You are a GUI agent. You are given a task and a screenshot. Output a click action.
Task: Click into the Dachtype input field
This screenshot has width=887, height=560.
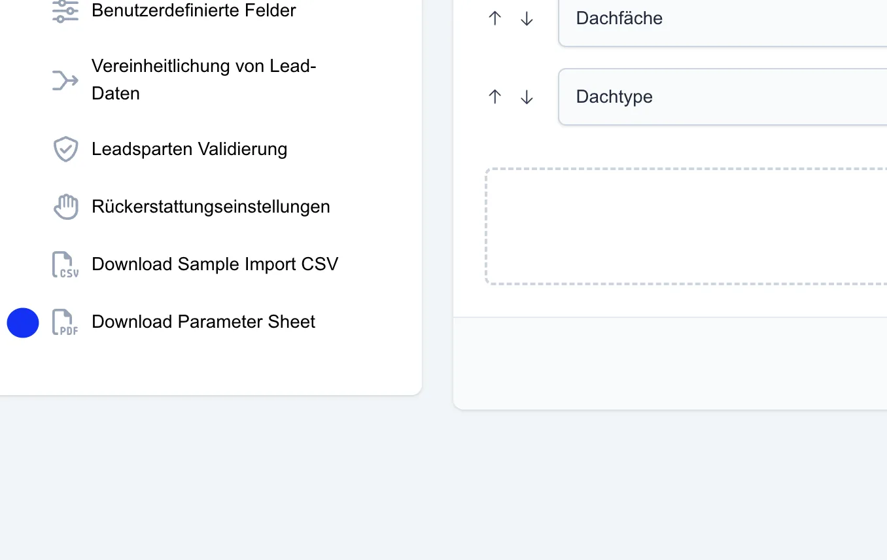click(x=722, y=97)
